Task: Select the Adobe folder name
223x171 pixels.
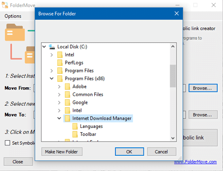Action: pos(80,87)
